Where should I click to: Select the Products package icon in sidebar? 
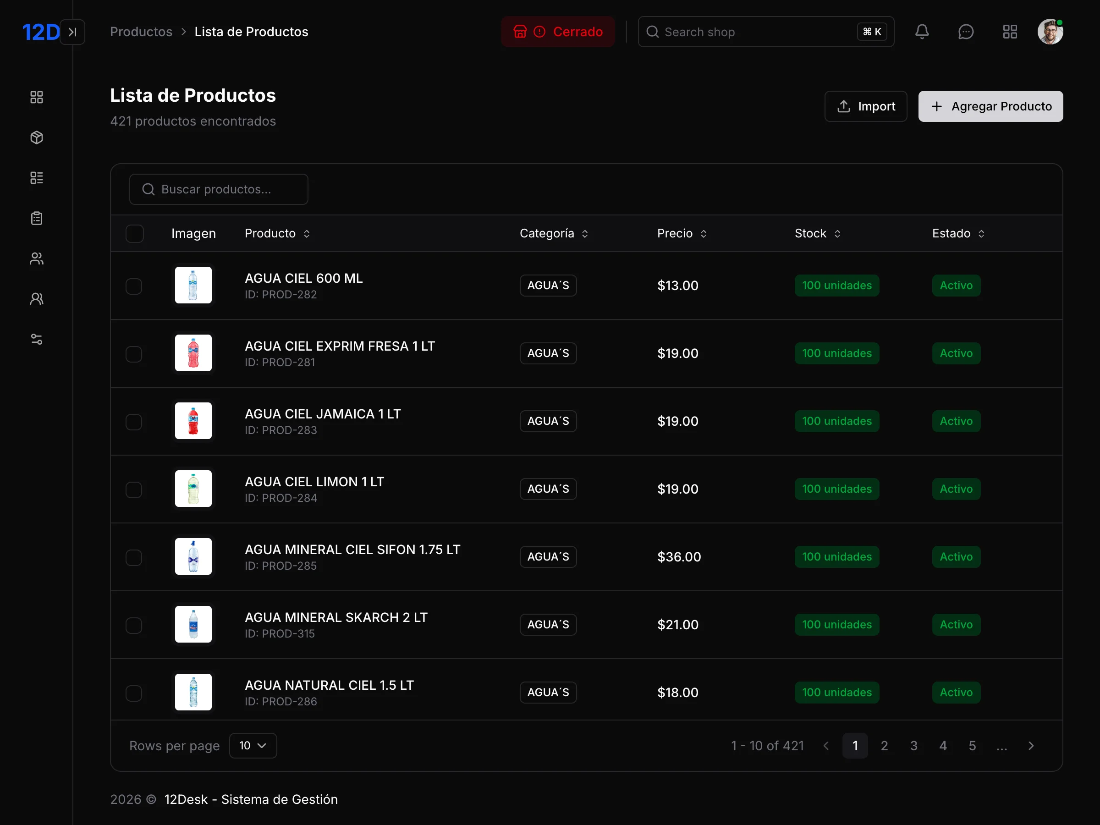36,138
